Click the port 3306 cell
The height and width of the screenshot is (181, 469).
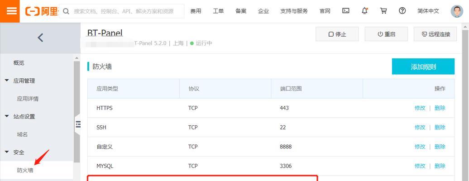[286, 166]
